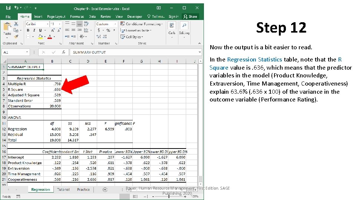Image resolution: width=356 pixels, height=200 pixels.
Task: Activate the Format Painter brush
Action: point(16,36)
